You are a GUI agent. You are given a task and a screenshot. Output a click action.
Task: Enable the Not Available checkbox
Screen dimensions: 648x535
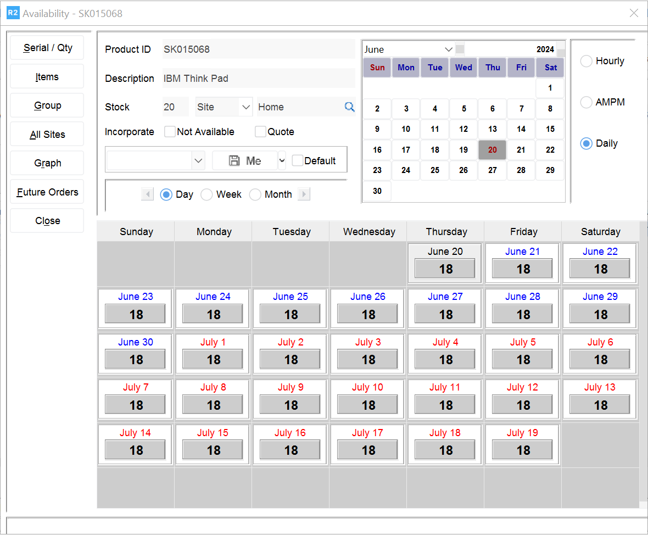(170, 132)
